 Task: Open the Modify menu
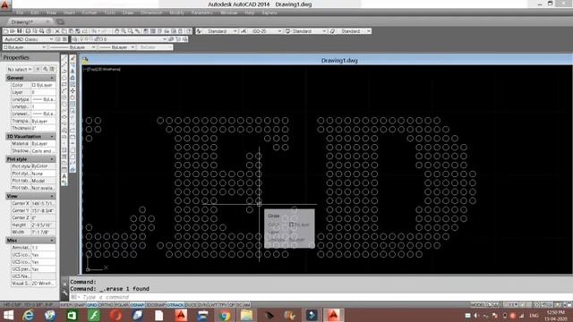point(177,13)
